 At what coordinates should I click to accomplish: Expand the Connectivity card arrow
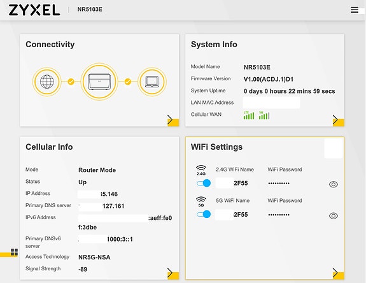coord(173,120)
